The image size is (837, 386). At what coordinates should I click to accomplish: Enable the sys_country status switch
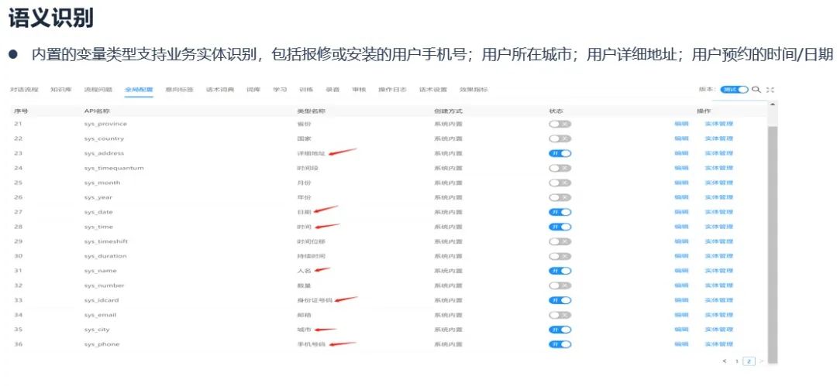(560, 138)
